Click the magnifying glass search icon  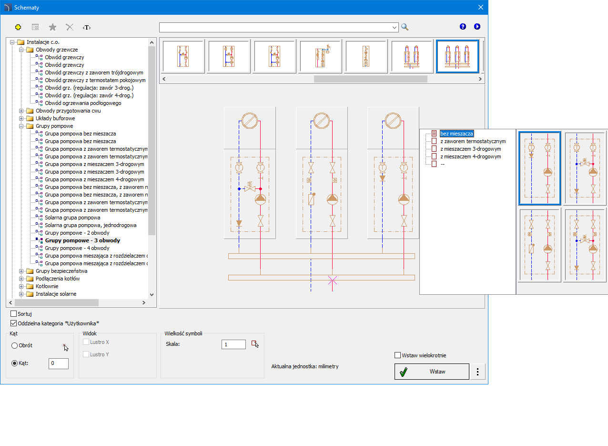point(405,27)
